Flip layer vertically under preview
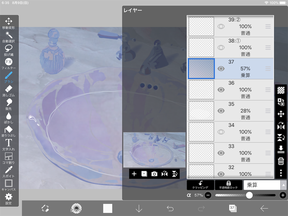Viewport: 288px width, 216px height. point(174,174)
